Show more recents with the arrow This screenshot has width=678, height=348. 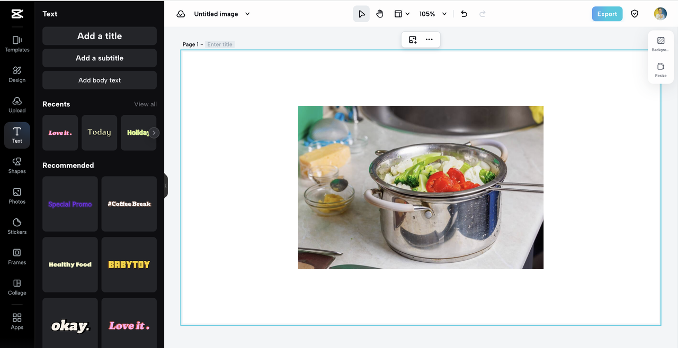click(154, 133)
